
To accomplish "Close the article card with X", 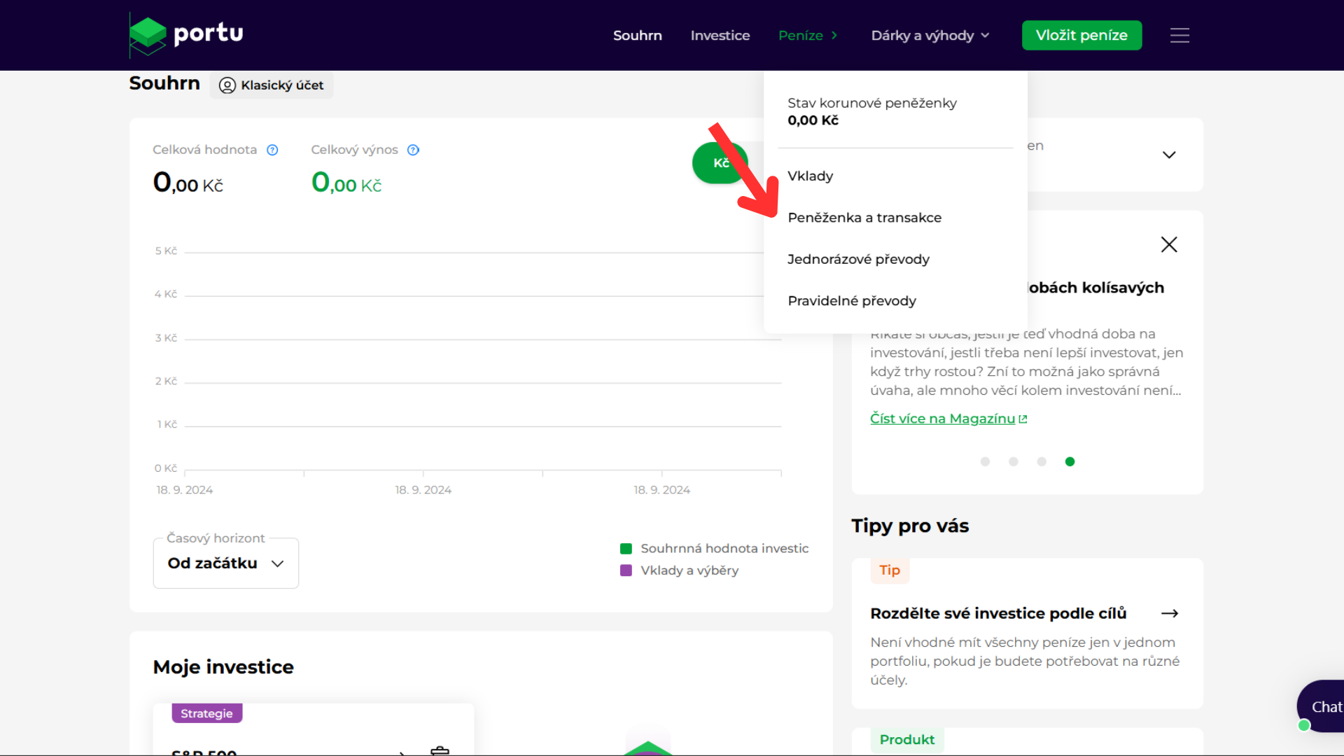I will pyautogui.click(x=1169, y=244).
